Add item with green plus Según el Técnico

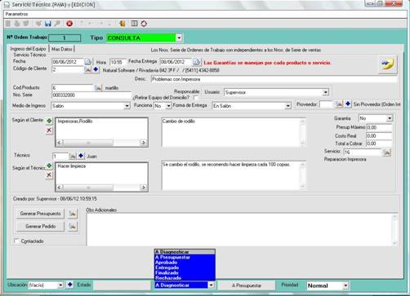[x=49, y=166]
